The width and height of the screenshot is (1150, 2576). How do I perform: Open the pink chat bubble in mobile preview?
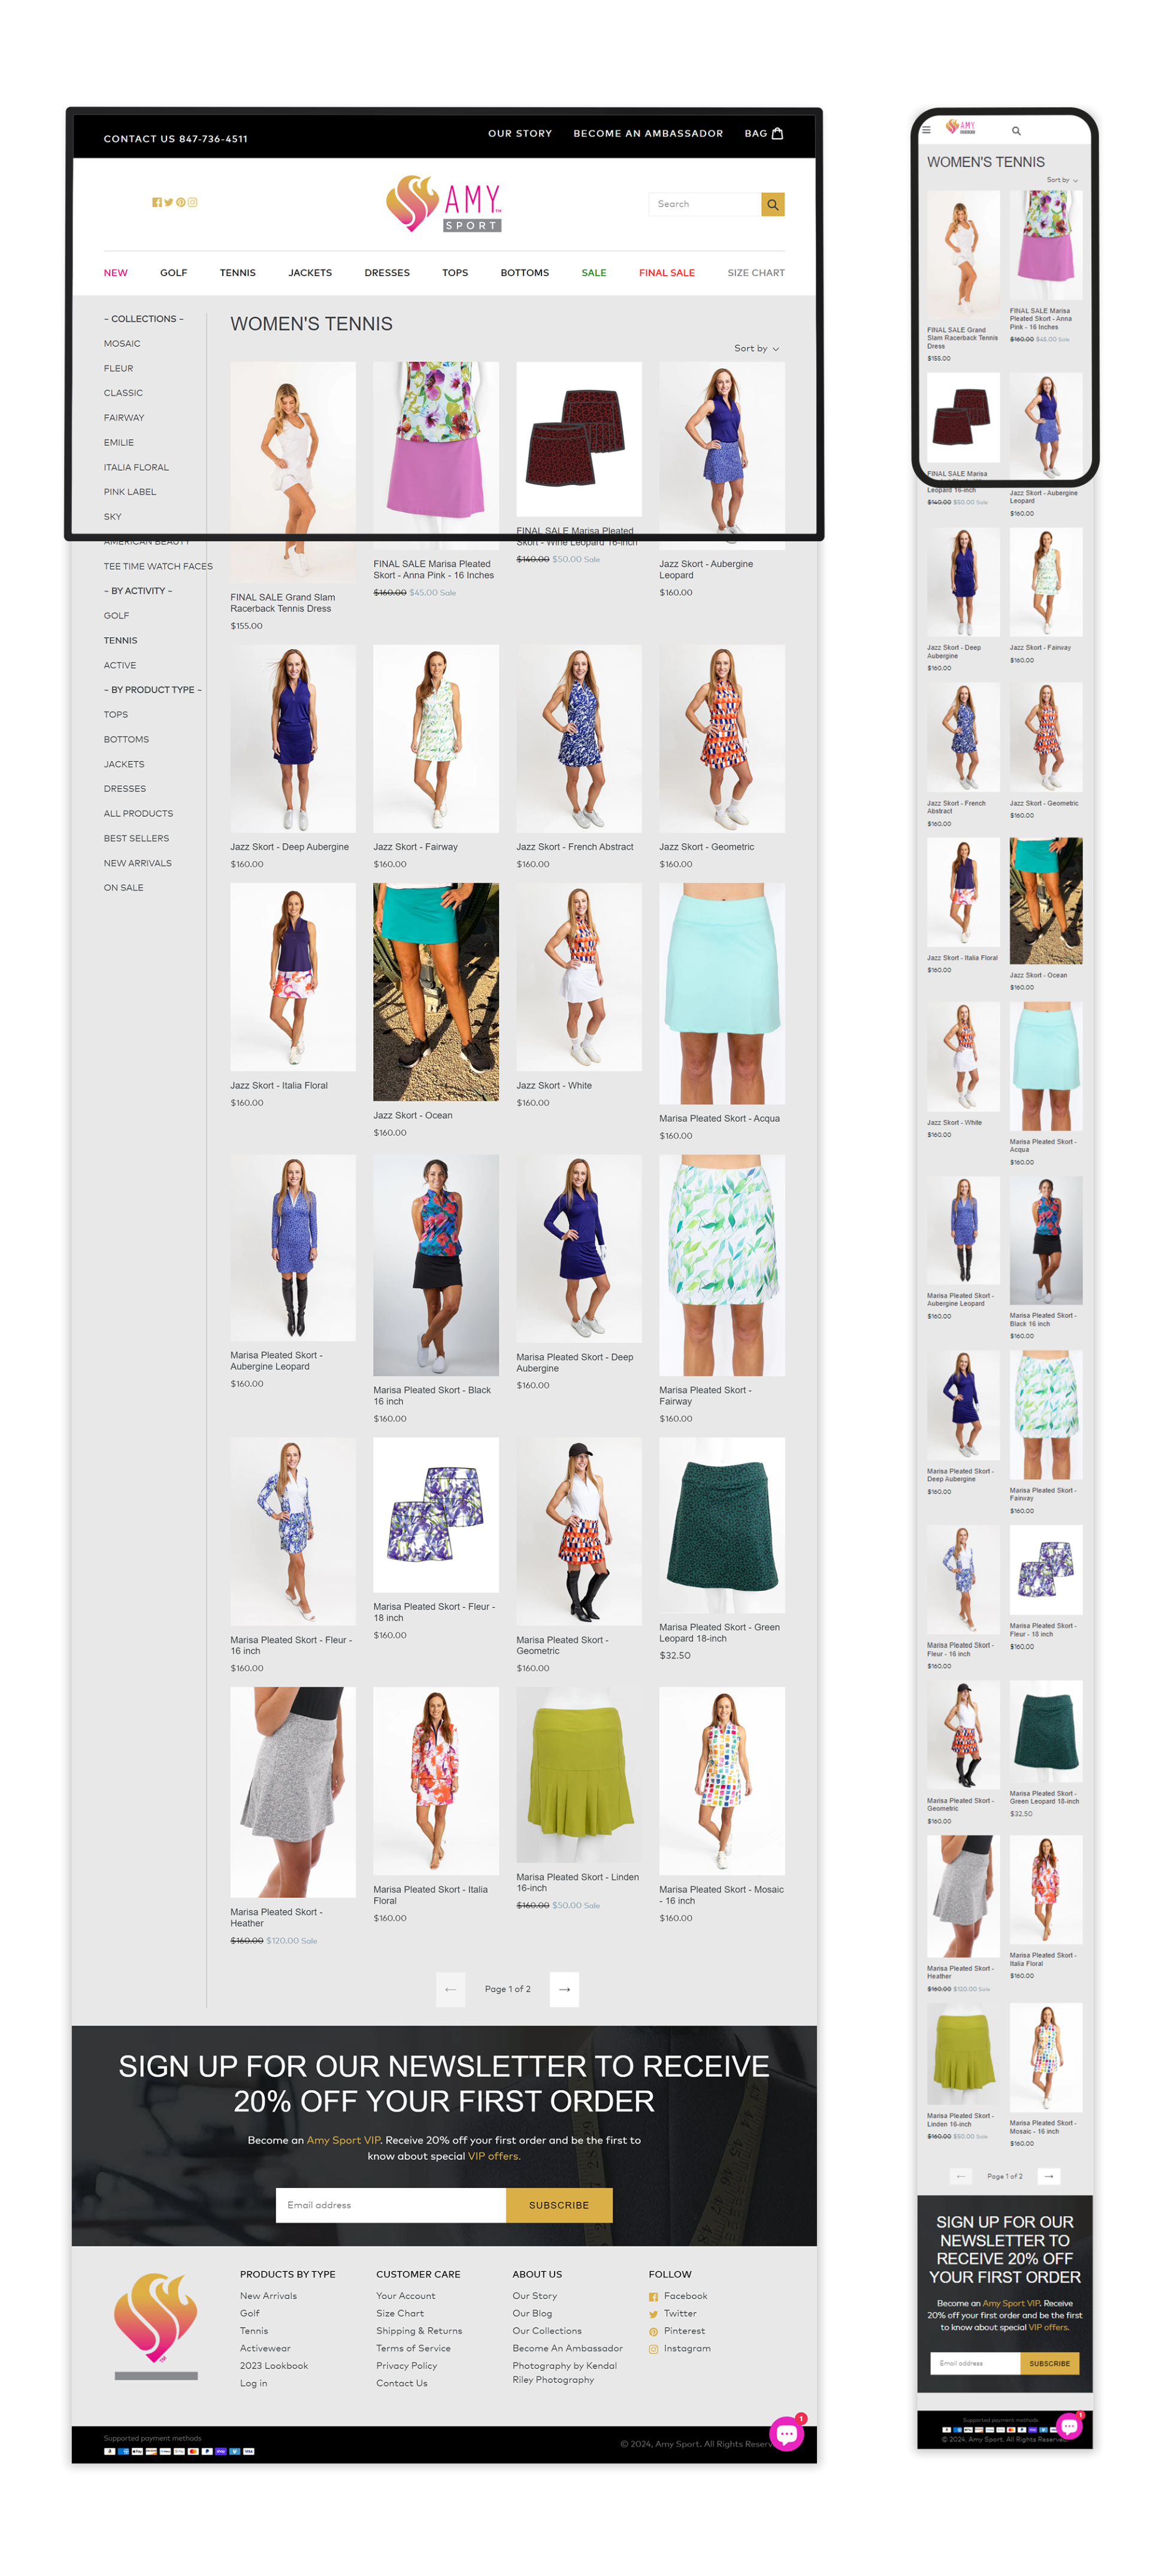[1068, 2426]
